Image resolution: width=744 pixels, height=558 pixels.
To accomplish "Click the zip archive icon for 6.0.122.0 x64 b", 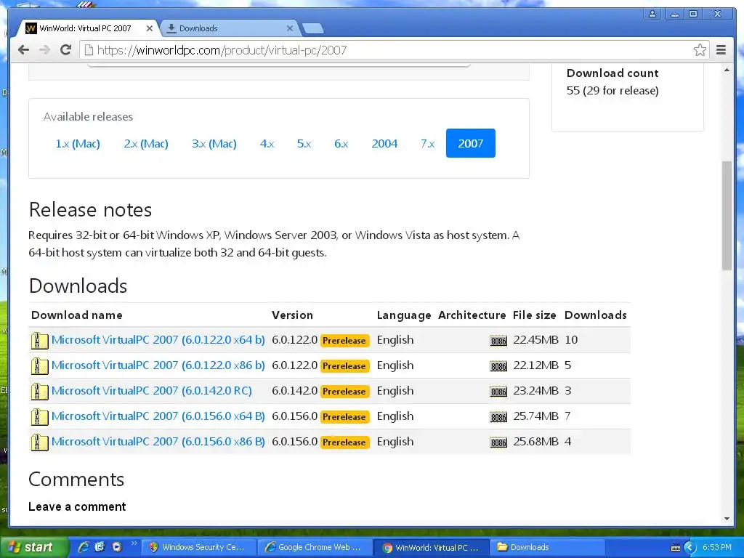I will 40,341.
